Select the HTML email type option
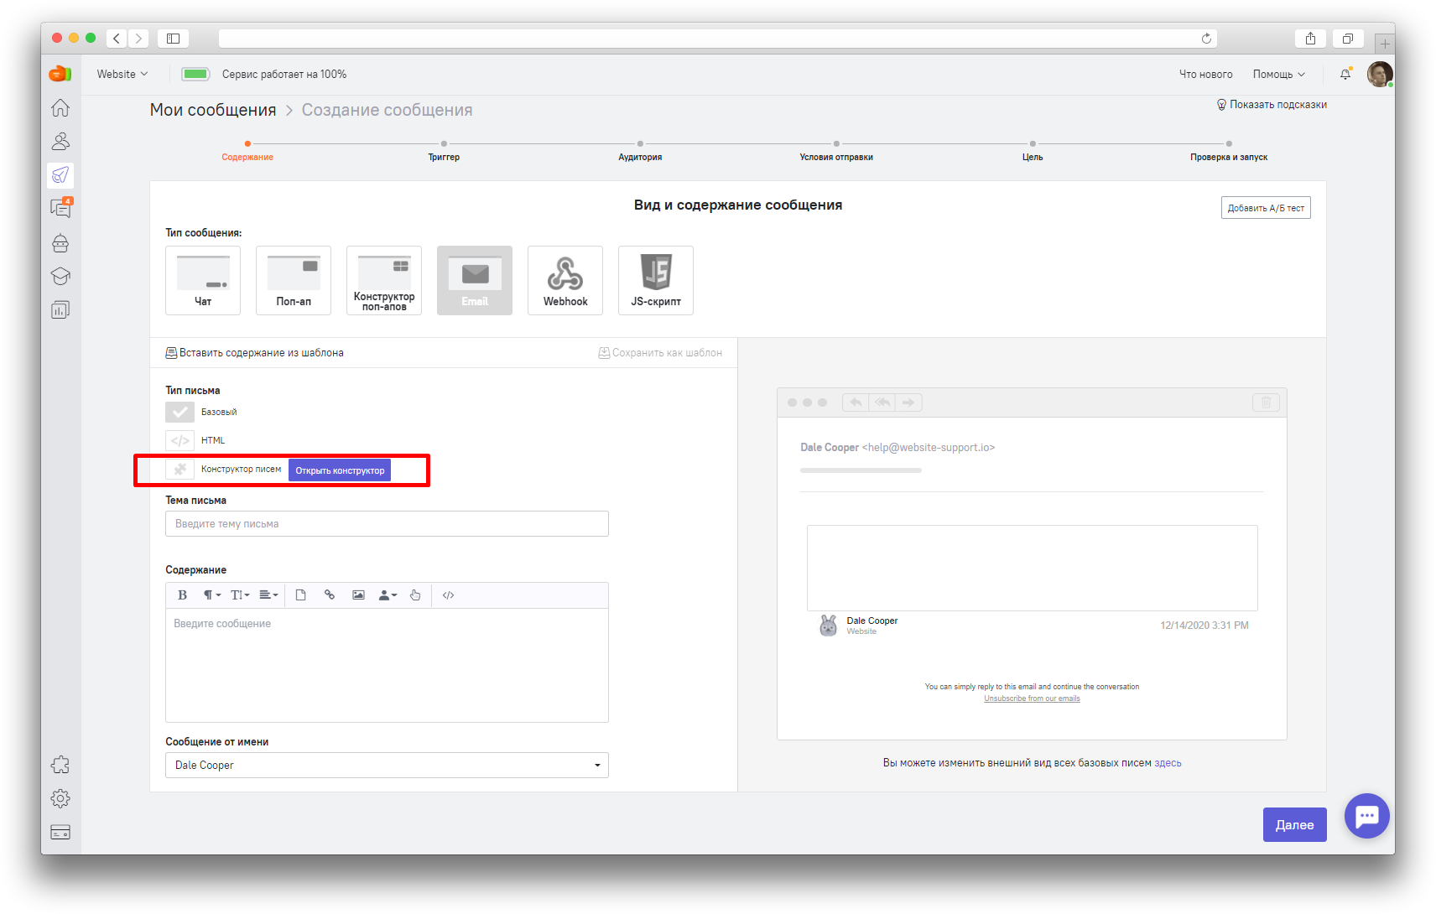 point(179,440)
